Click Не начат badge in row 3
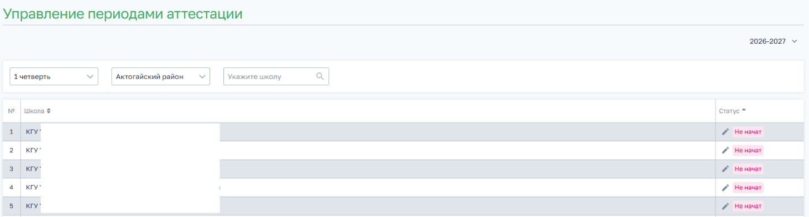Viewport: 809px width, 217px height. pyautogui.click(x=748, y=169)
